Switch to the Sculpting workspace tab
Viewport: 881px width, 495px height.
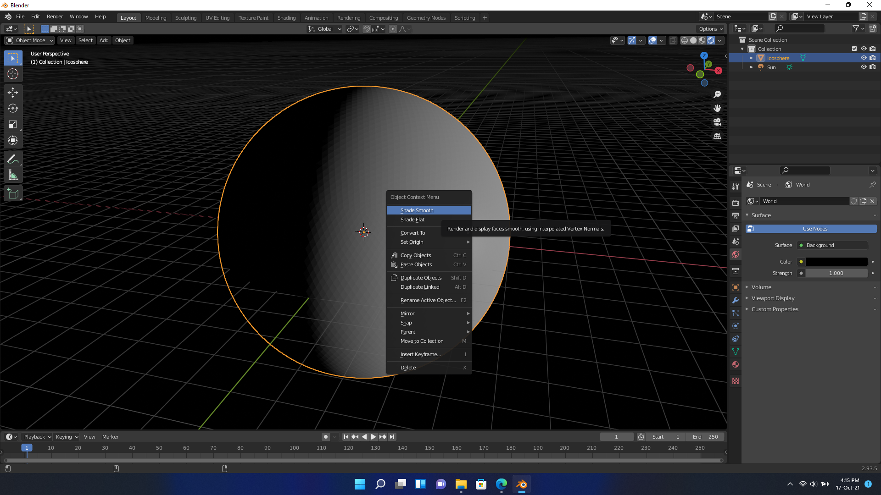[x=185, y=18]
